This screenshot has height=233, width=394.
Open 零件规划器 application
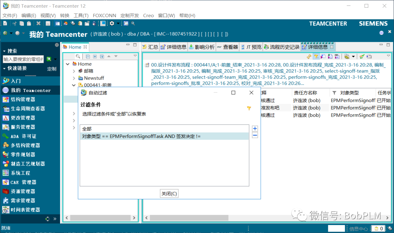coord(31,155)
